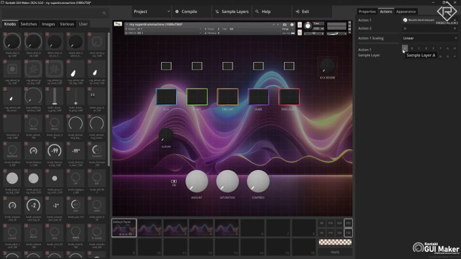This screenshot has height=259, width=461.
Task: Open Sample Layers
Action: [232, 12]
